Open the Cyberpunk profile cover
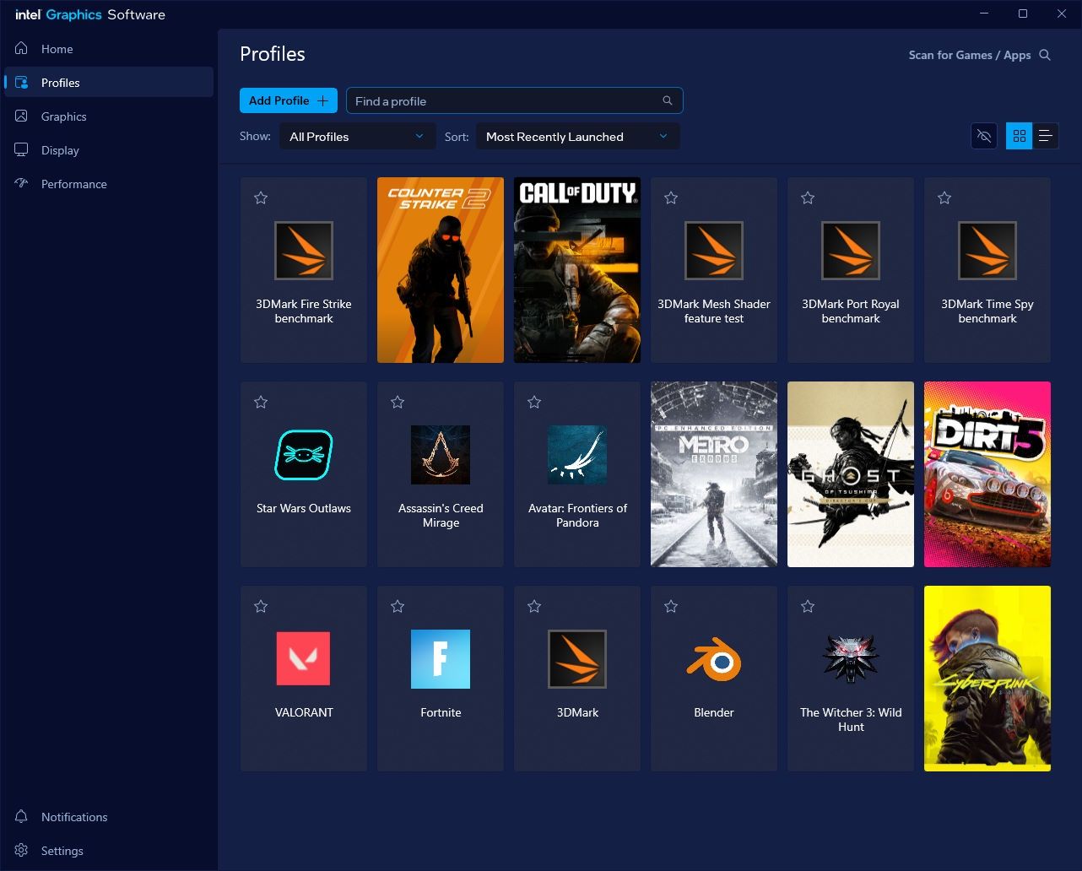Viewport: 1082px width, 871px height. pyautogui.click(x=987, y=679)
